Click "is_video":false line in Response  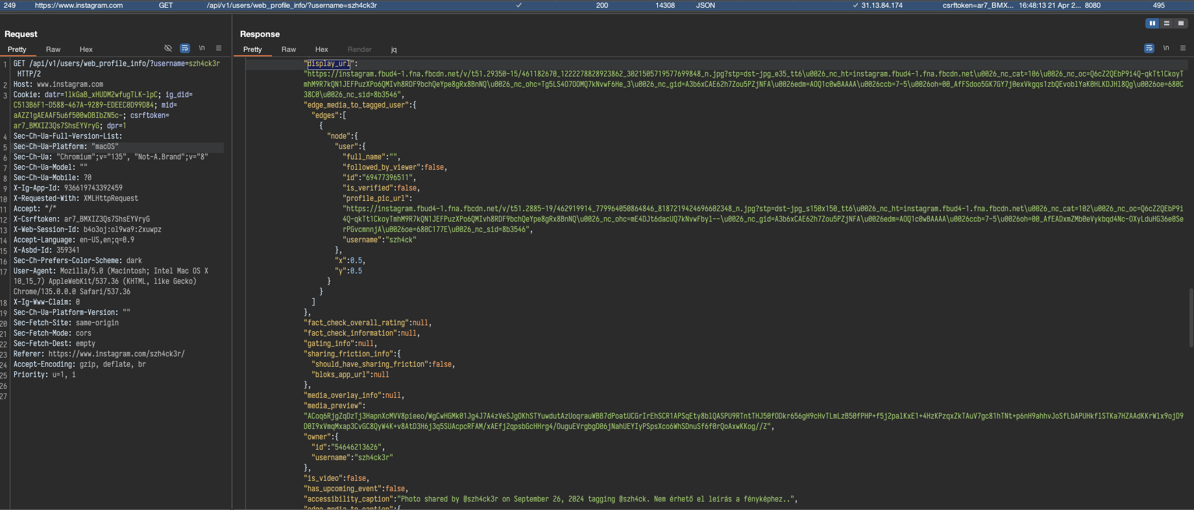point(336,478)
